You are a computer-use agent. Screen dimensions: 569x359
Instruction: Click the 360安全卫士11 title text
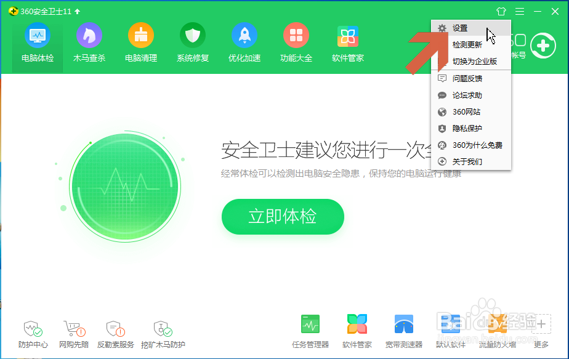[46, 12]
